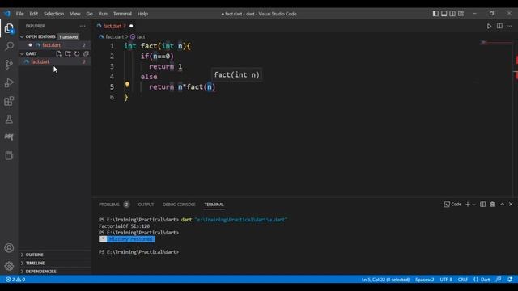Collapse the Open Editors section
The height and width of the screenshot is (291, 518).
pyautogui.click(x=22, y=36)
